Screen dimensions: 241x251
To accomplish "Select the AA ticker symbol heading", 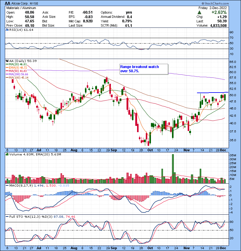I will 8,3.
